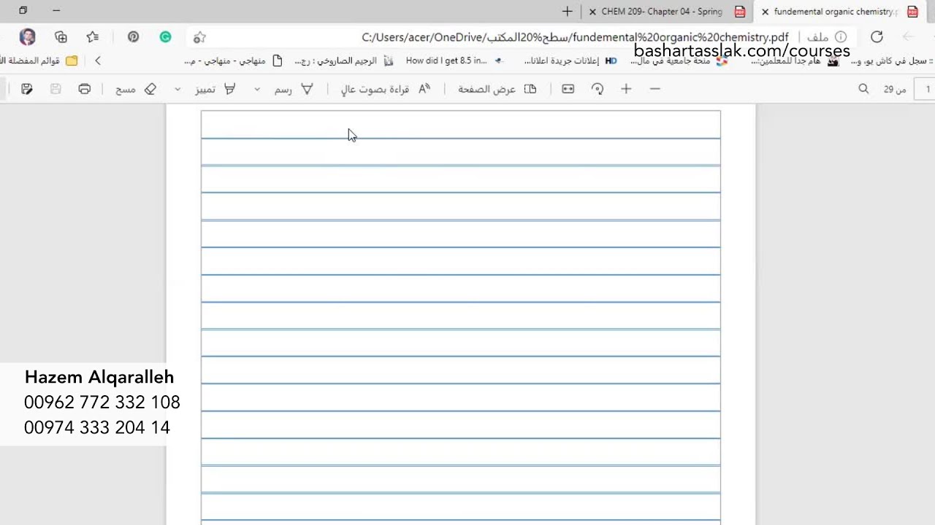The width and height of the screenshot is (935, 525).
Task: Click the "من 29" page count text
Action: (x=895, y=89)
